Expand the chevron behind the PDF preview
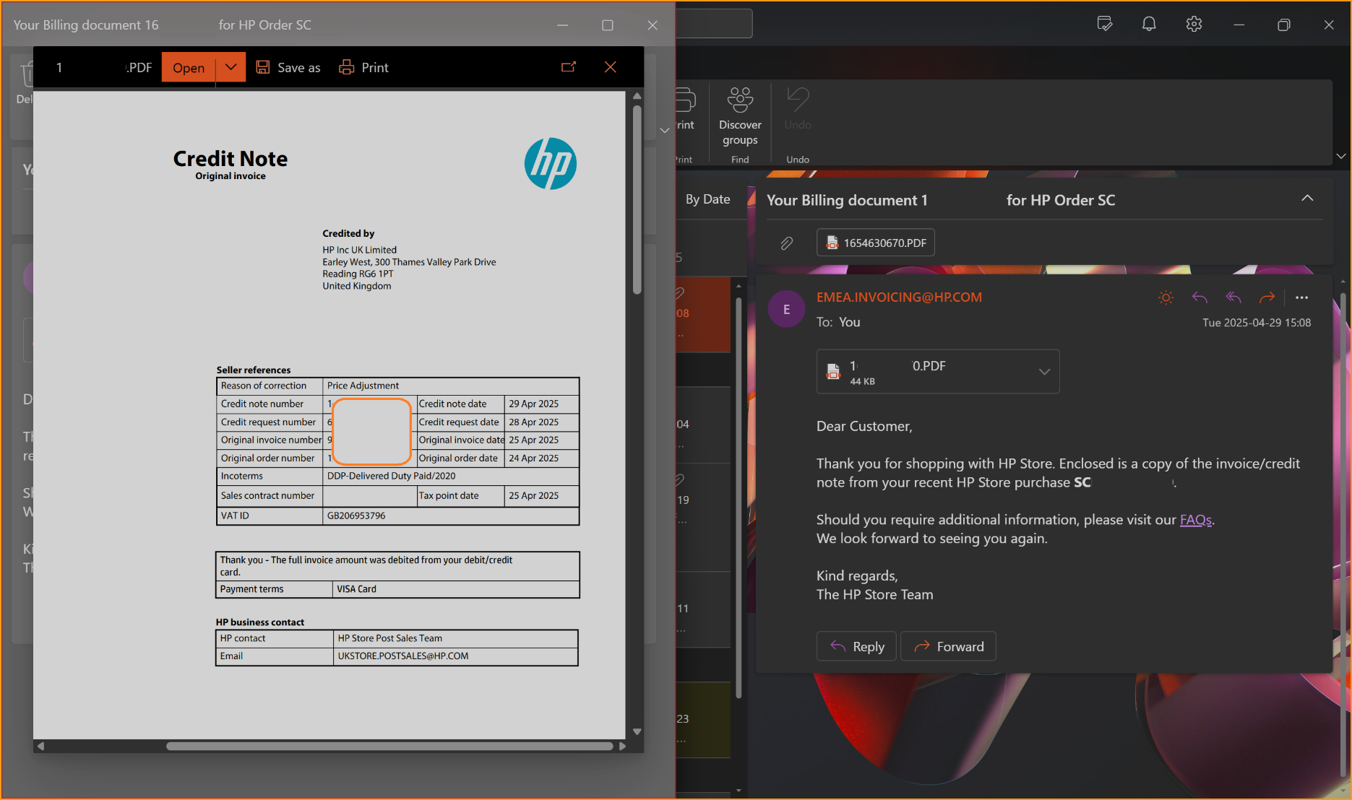1352x800 pixels. click(665, 130)
